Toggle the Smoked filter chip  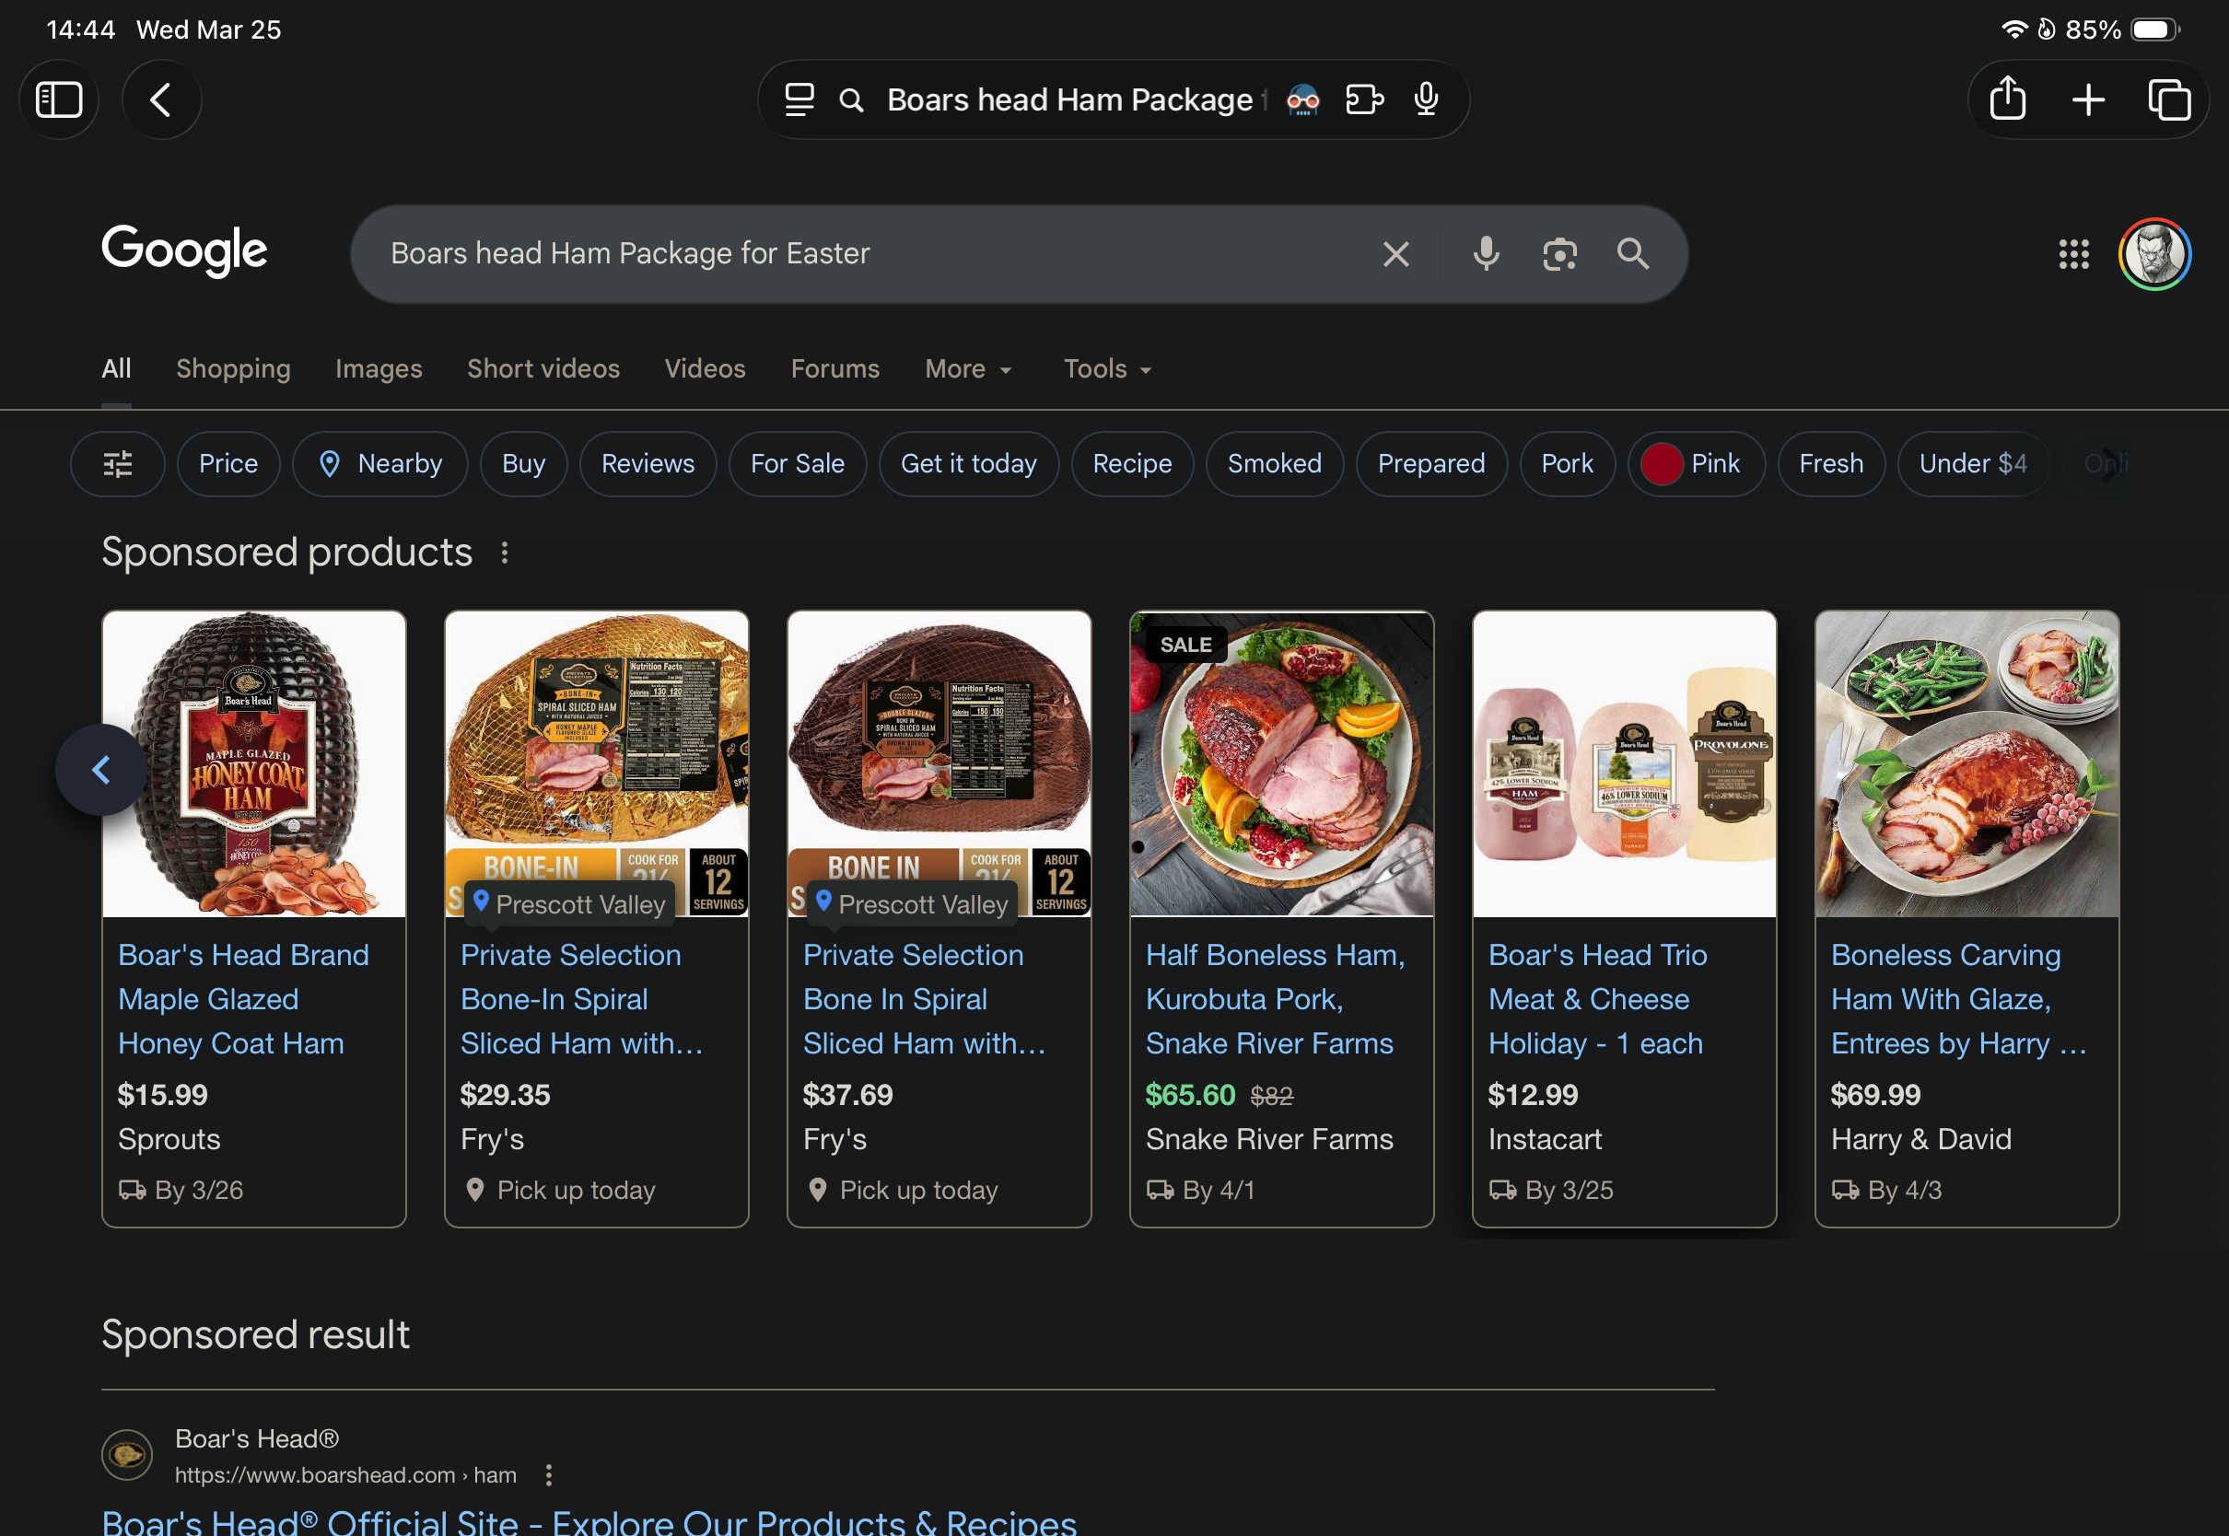(x=1275, y=464)
